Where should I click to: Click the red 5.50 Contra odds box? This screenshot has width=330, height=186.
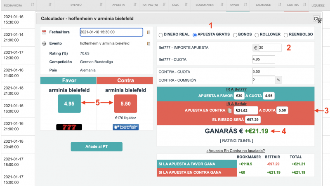[x=125, y=104]
